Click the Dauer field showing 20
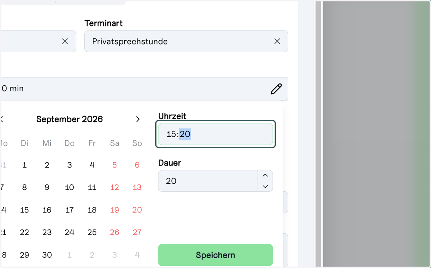Image resolution: width=431 pixels, height=268 pixels. pyautogui.click(x=208, y=181)
